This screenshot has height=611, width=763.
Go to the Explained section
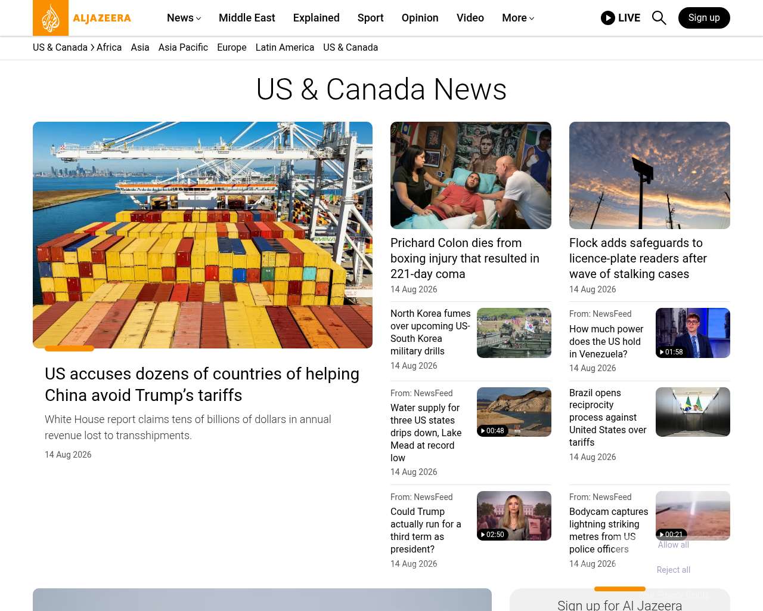(317, 18)
